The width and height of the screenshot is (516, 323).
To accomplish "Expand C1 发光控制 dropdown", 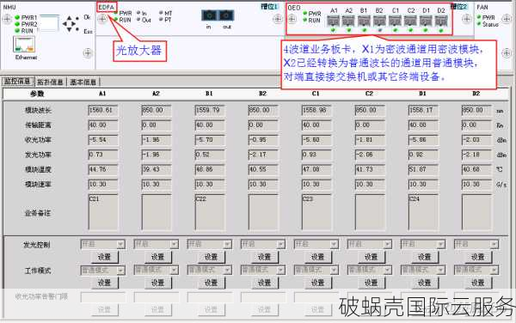I will (x=334, y=244).
